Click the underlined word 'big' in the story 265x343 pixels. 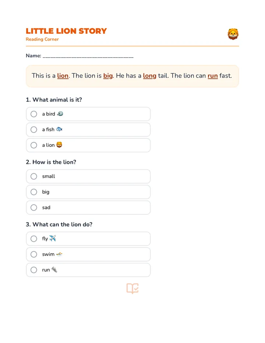click(108, 76)
